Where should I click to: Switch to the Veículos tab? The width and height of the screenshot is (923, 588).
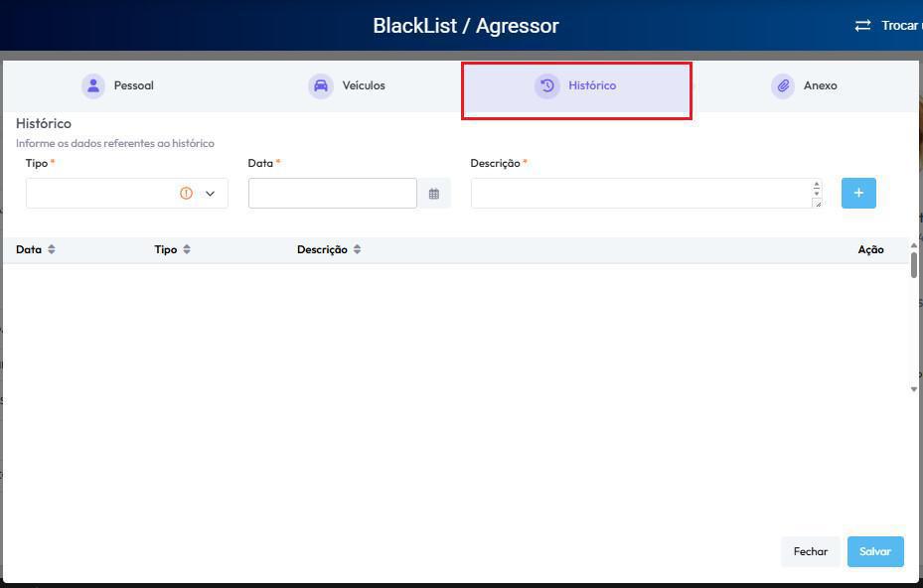(347, 86)
